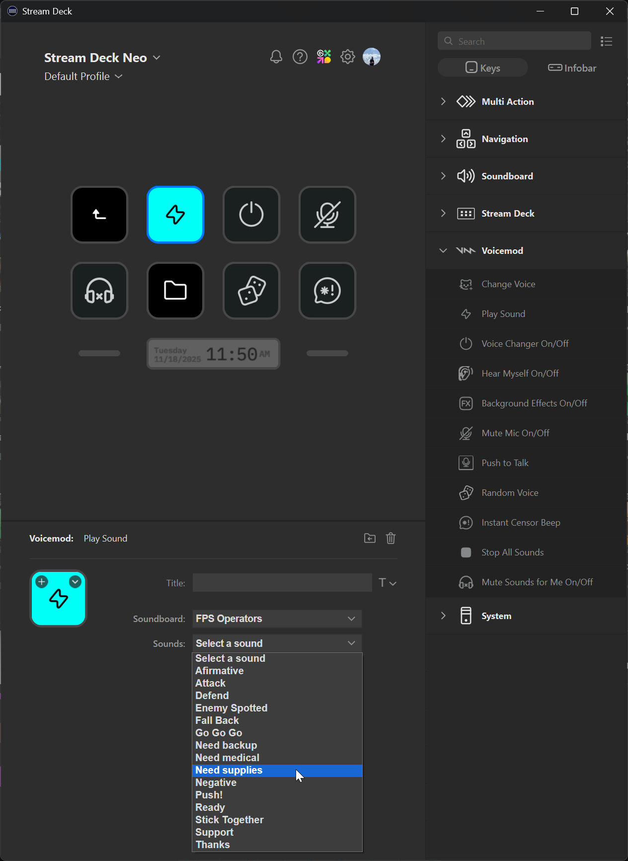628x861 pixels.
Task: Collapse the Voicemod category
Action: tap(527, 251)
